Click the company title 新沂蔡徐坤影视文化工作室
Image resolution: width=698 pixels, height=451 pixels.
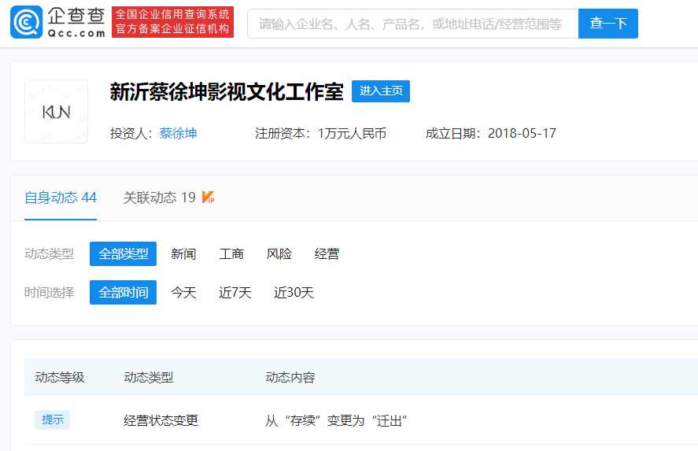(227, 92)
